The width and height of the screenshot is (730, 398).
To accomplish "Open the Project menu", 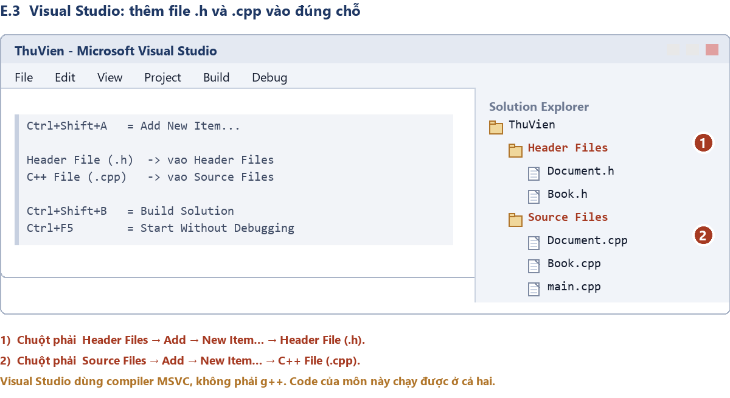I will [162, 77].
